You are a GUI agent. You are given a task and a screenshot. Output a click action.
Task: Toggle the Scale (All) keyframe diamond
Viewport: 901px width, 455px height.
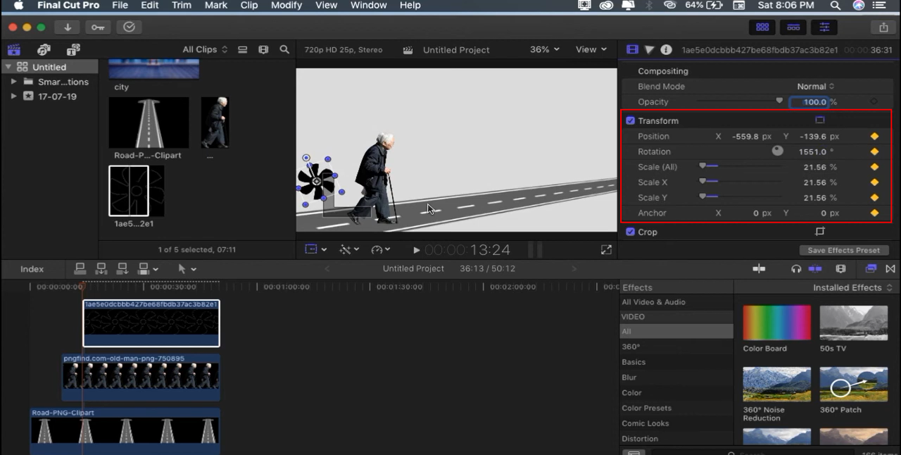874,168
